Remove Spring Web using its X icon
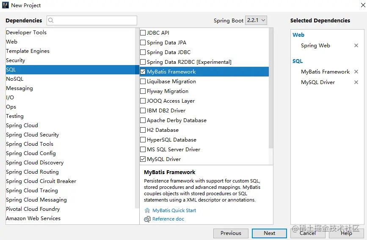The width and height of the screenshot is (367, 240). [x=356, y=46]
